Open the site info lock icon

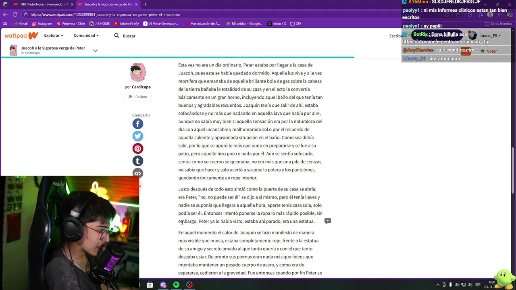click(x=26, y=14)
